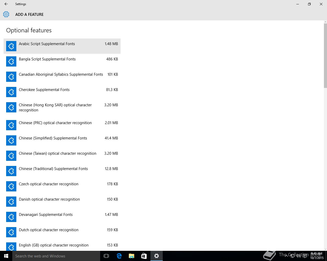This screenshot has width=327, height=261.
Task: Select Canadian Aboriginal Syllabics Supplemental Fonts text
Action: (x=61, y=74)
